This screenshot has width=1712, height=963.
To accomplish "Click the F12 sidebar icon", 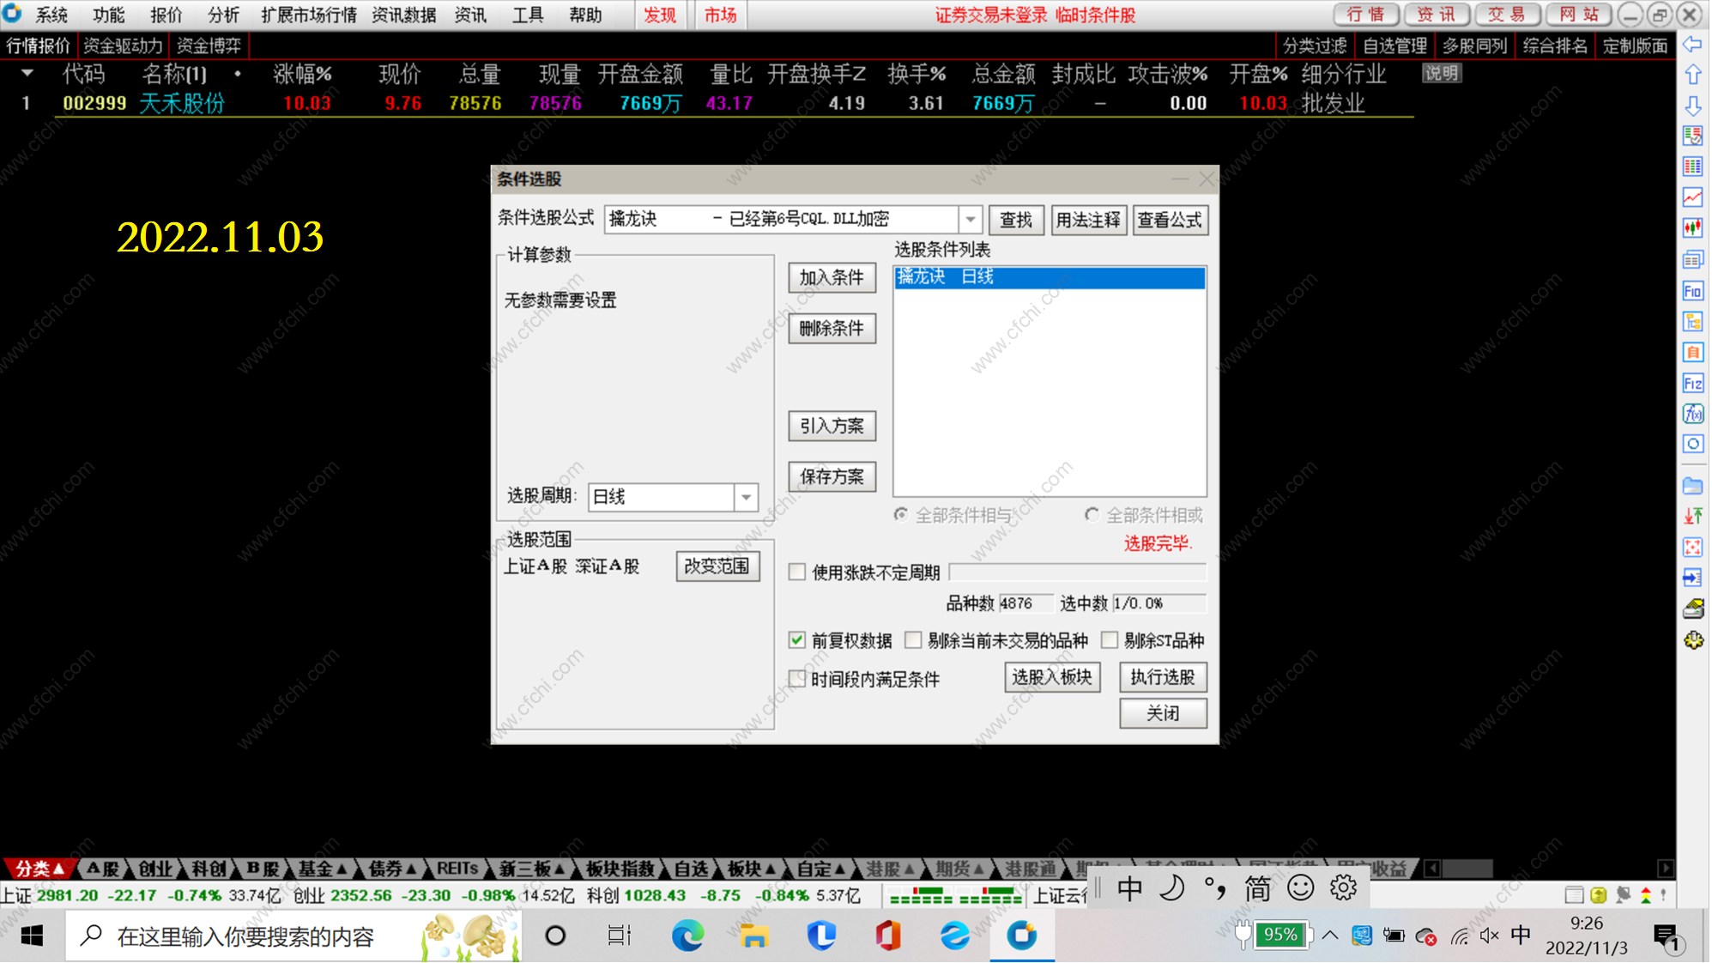I will (1693, 384).
